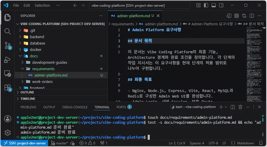
Task: Split the editor to the right
Action: click(252, 16)
